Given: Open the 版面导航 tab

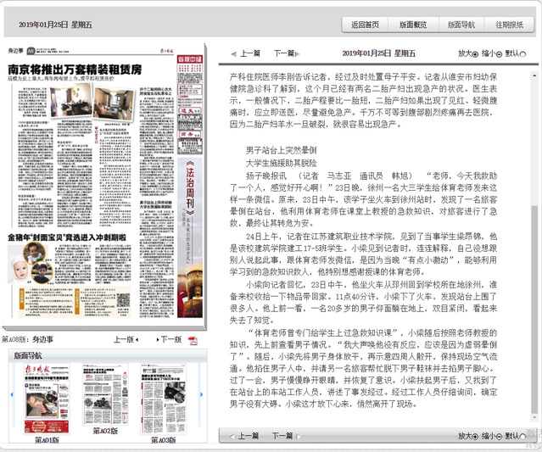Looking at the screenshot, I should pyautogui.click(x=461, y=25).
